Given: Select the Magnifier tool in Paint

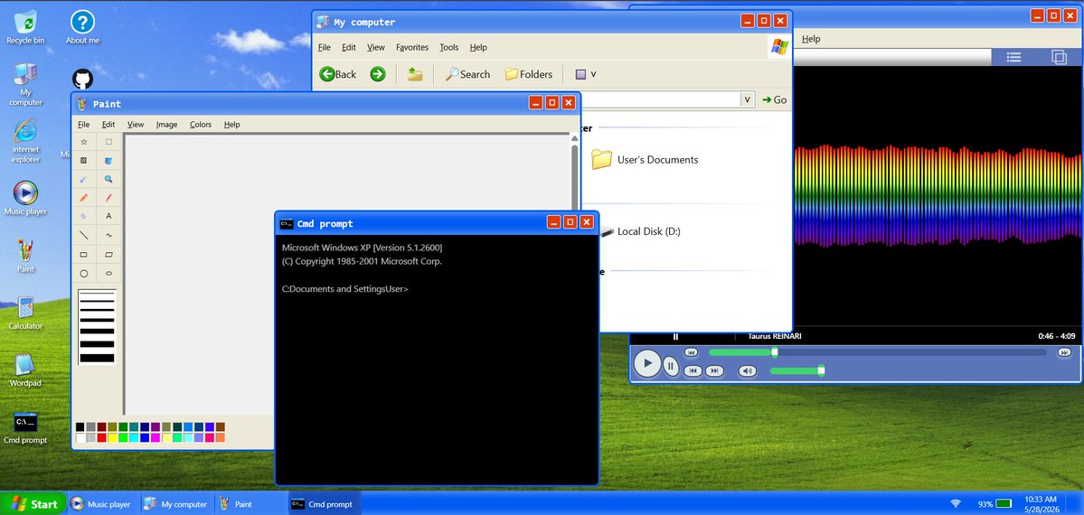Looking at the screenshot, I should coord(108,179).
